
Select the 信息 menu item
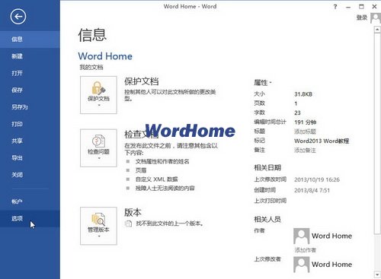coord(30,40)
